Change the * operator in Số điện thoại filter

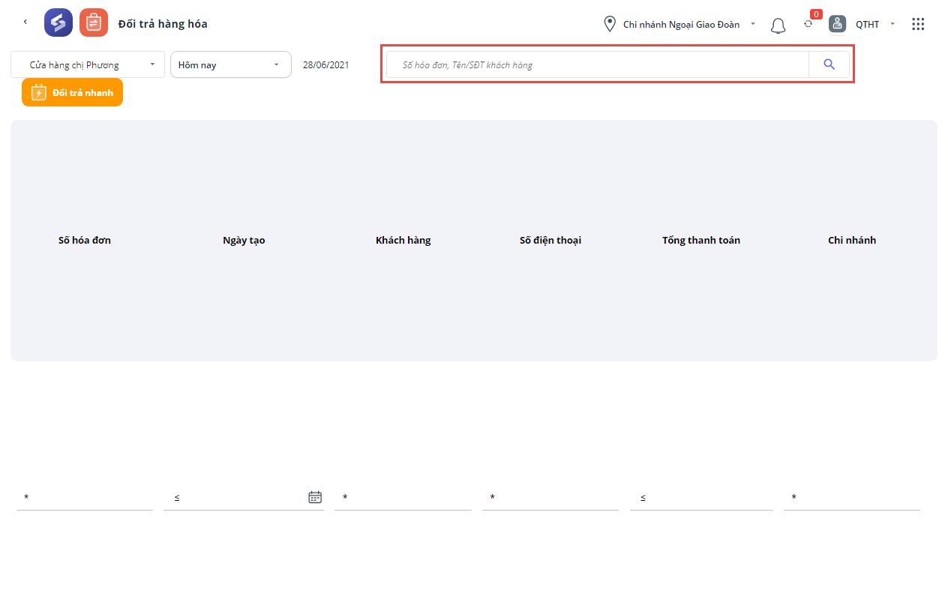pos(493,498)
